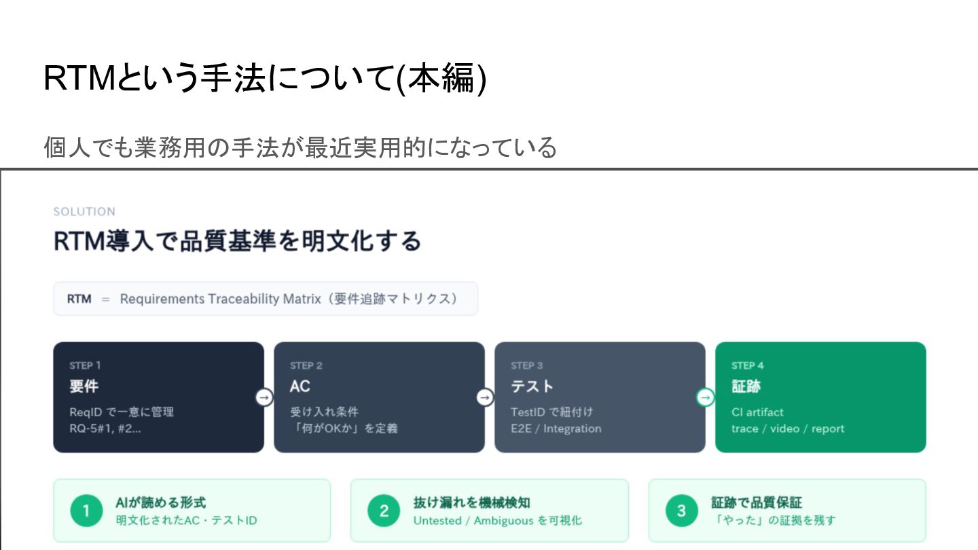Viewport: 978px width, 550px height.
Task: Click the SOLUTION label
Action: pyautogui.click(x=84, y=212)
